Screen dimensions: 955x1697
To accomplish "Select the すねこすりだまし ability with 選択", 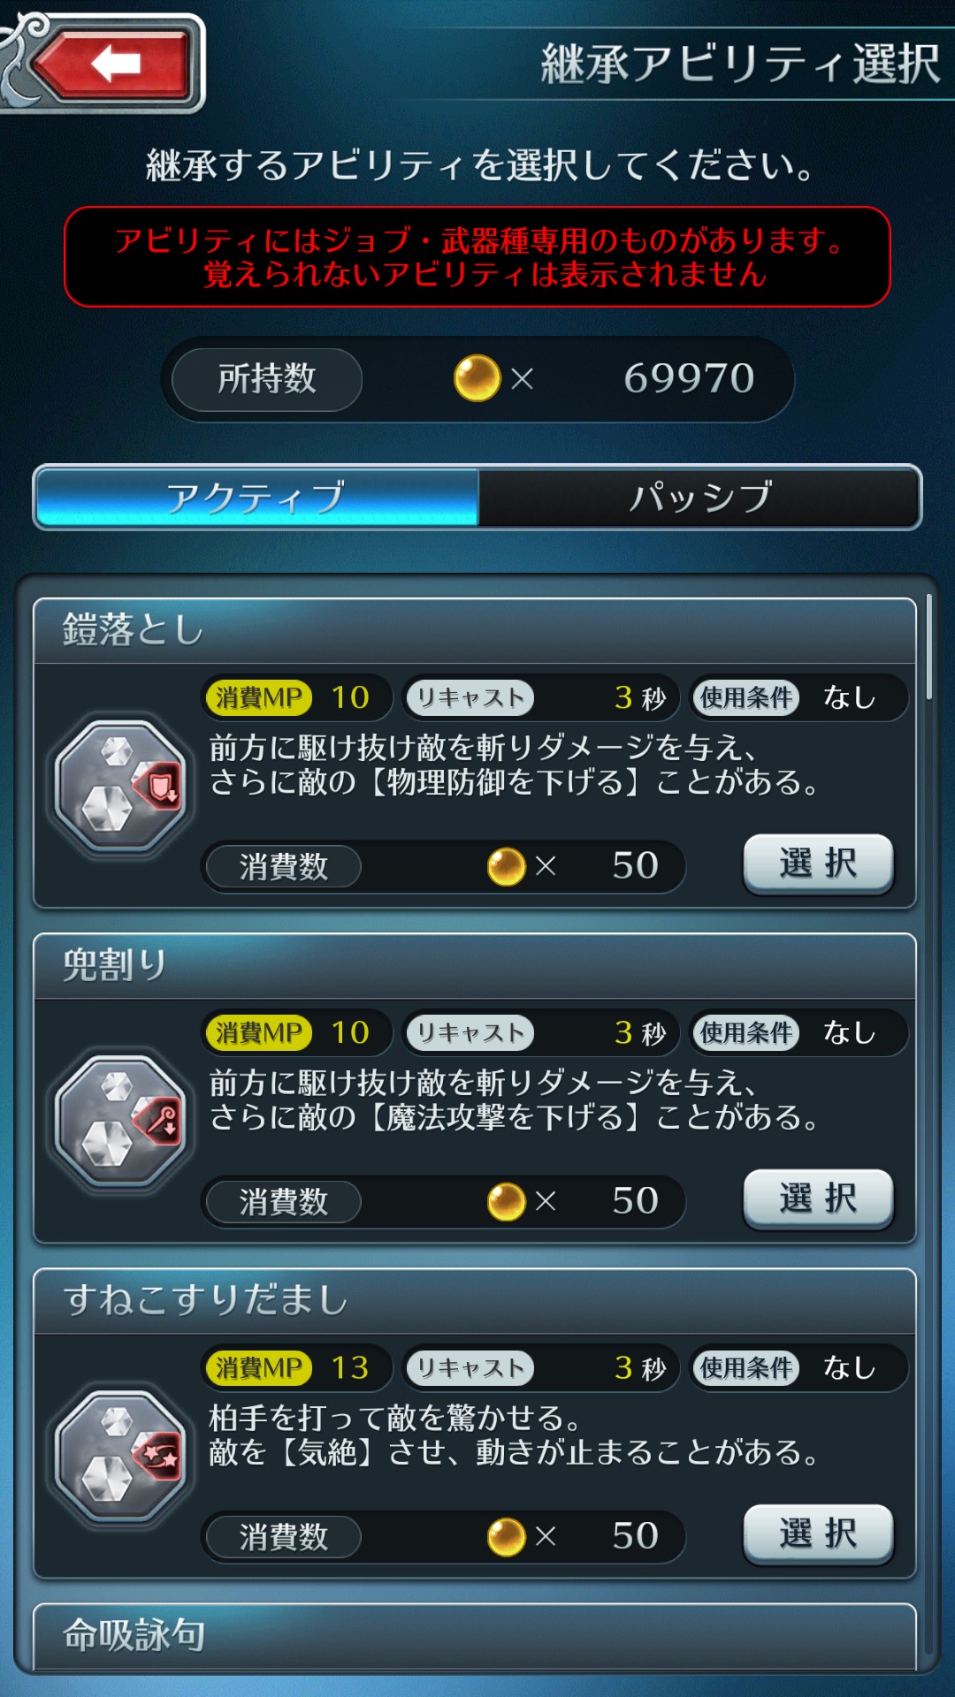I will click(818, 1533).
